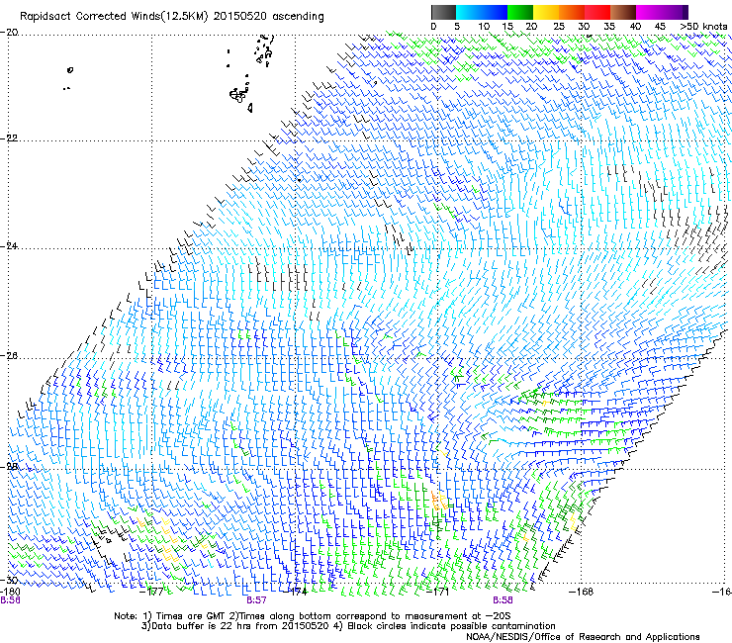732x643 pixels.
Task: Click the gray 0-5 knots color swatch
Action: tap(443, 12)
